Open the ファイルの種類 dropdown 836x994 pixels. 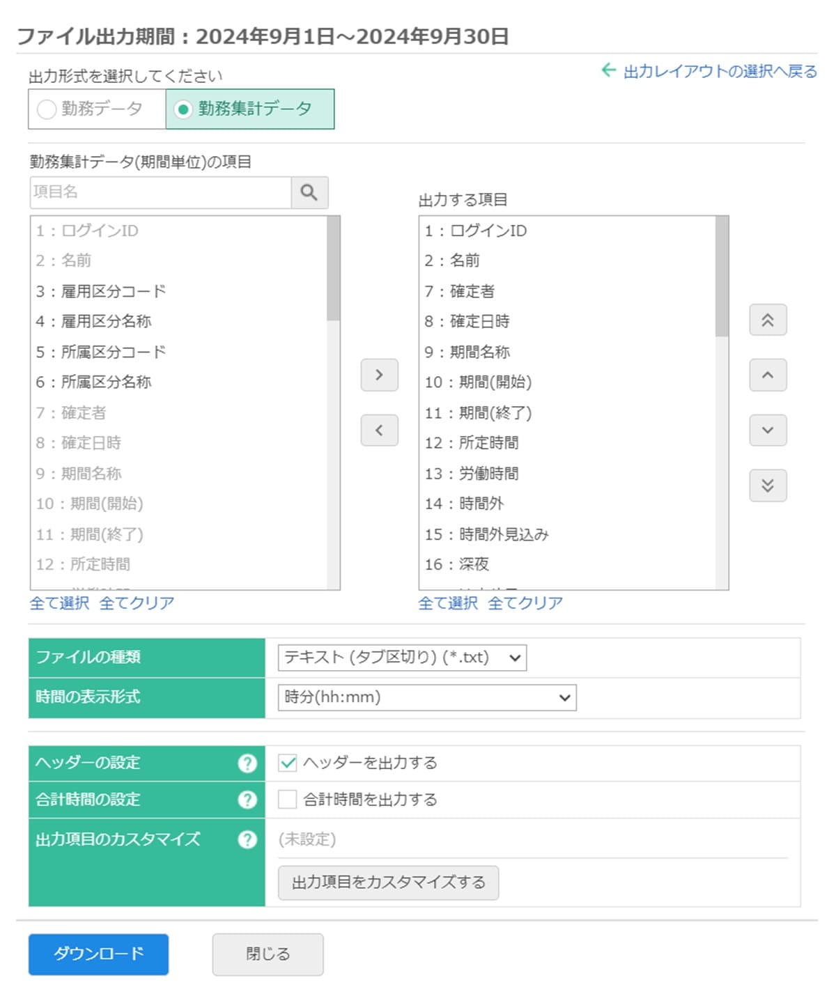pos(402,658)
